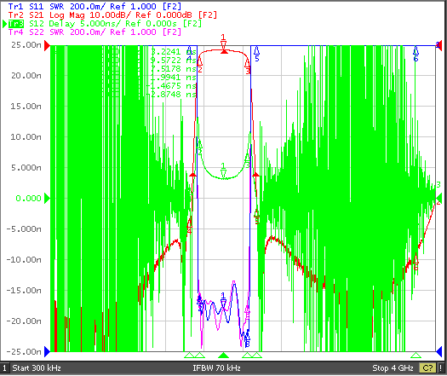Click the green triangle on right edge at zero level

click(x=439, y=198)
